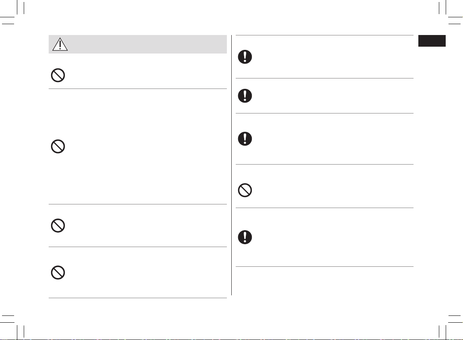
Task: Select the second exclamation icon in right column
Action: pos(245,96)
